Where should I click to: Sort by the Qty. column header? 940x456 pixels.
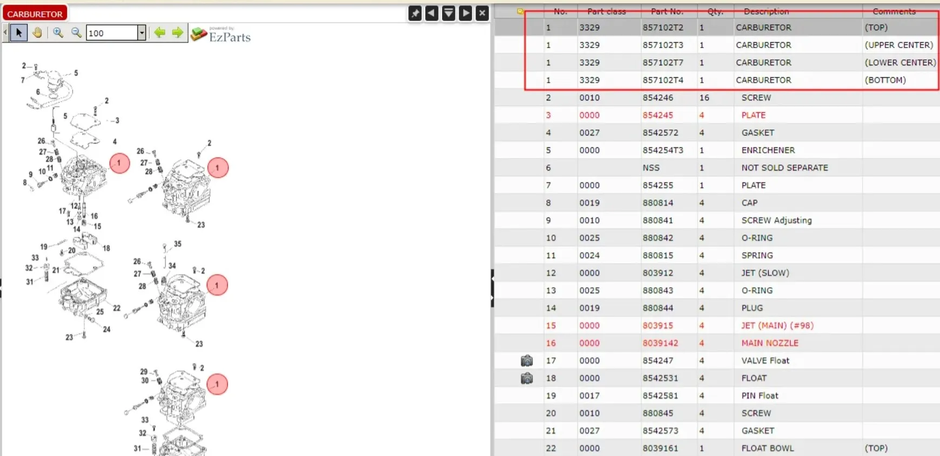715,11
